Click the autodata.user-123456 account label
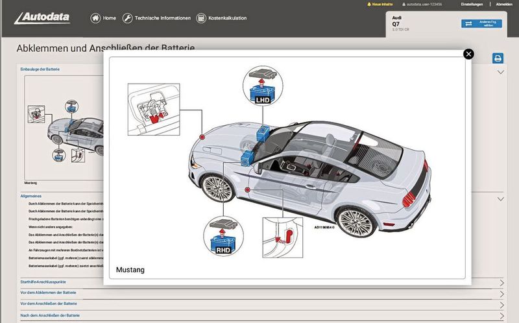519x323 pixels. (x=422, y=5)
